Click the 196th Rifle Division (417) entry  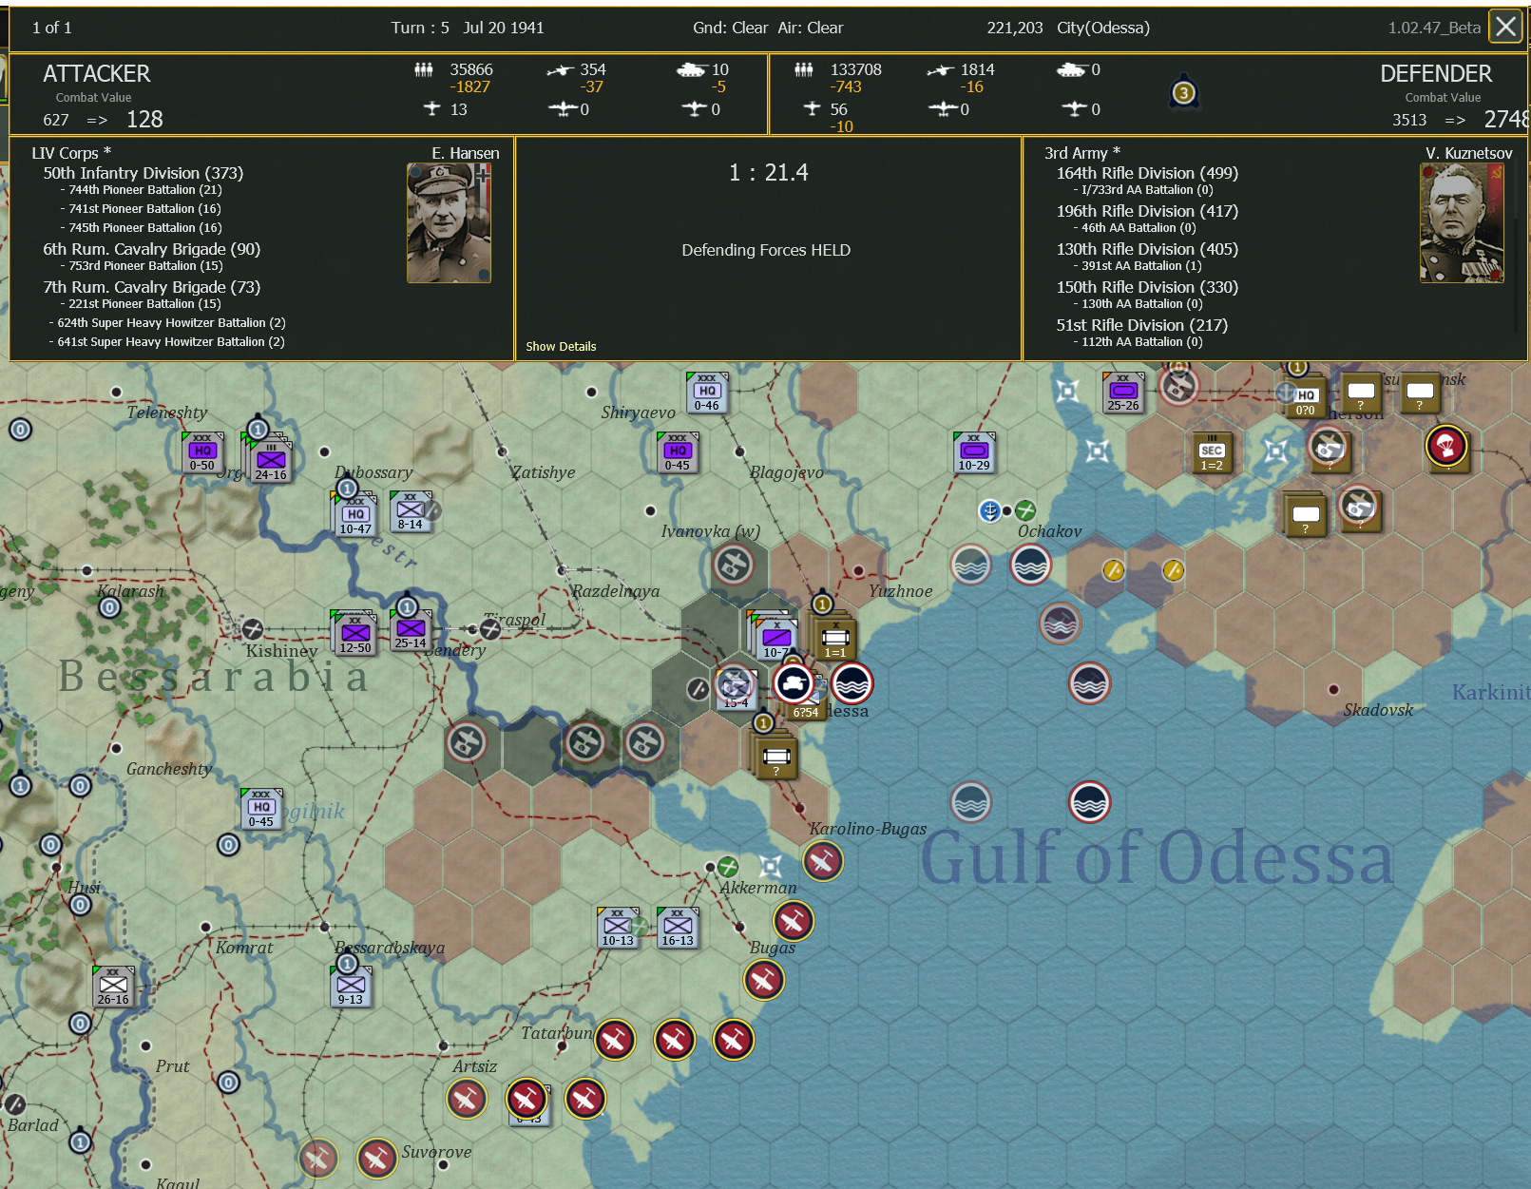pos(1147,211)
